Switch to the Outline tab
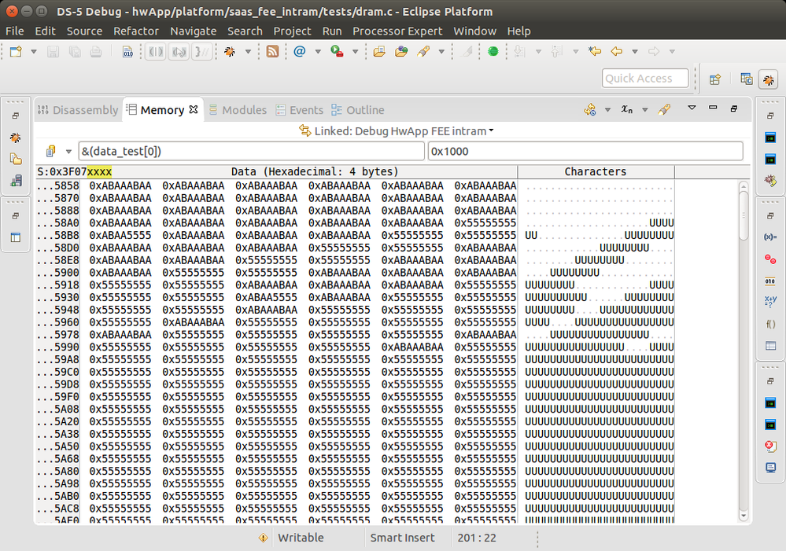The image size is (786, 551). 358,110
